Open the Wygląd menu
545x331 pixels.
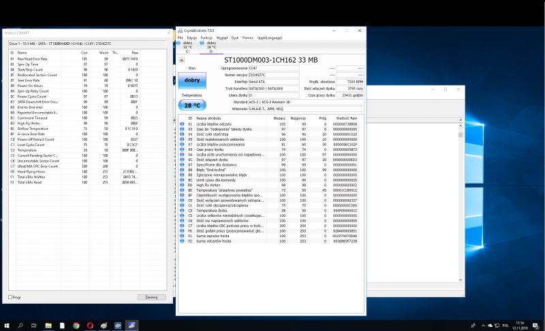[x=222, y=38]
